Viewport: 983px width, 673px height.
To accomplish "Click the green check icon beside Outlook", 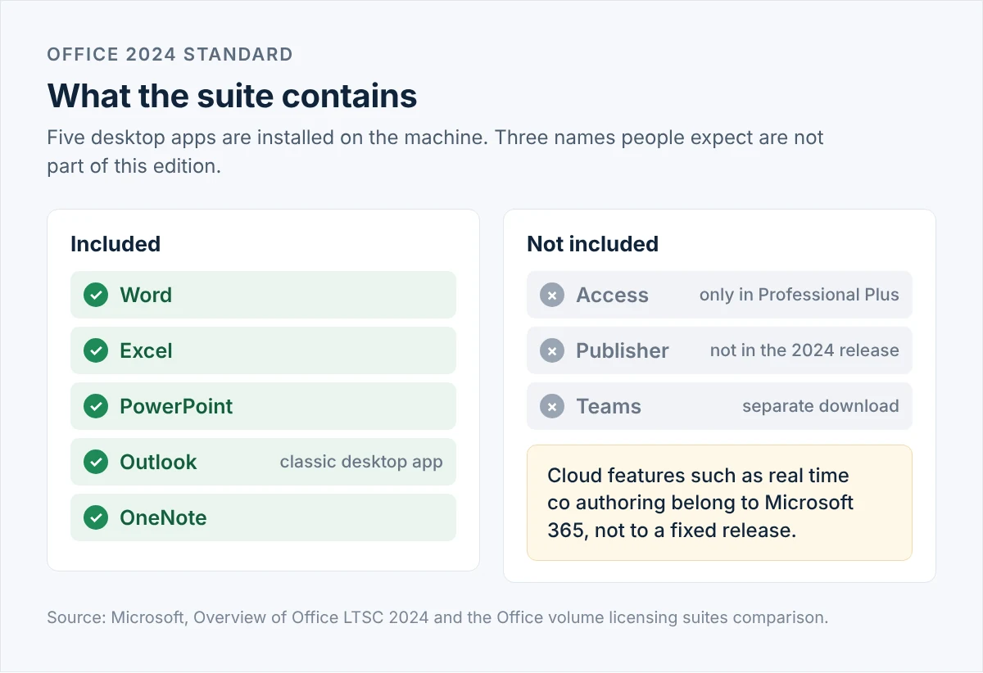I will [x=96, y=462].
